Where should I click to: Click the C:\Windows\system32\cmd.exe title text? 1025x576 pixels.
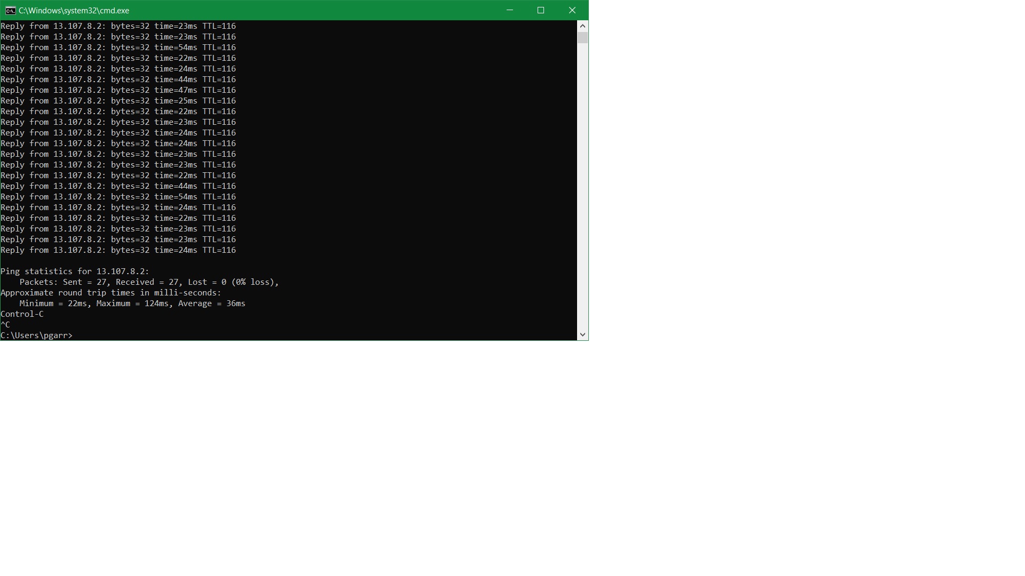click(x=74, y=11)
